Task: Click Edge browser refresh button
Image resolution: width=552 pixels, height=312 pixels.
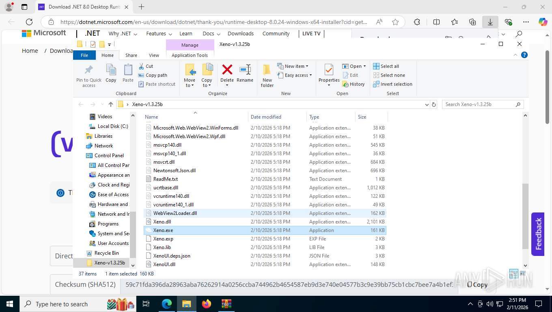Action: [x=29, y=22]
